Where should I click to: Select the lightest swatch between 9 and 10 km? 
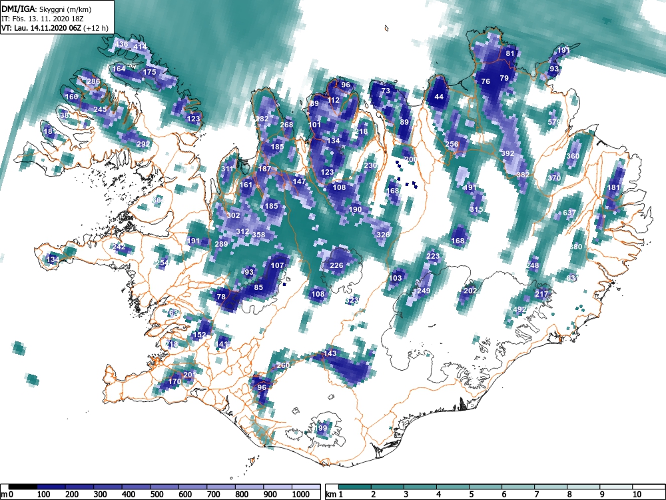point(616,487)
